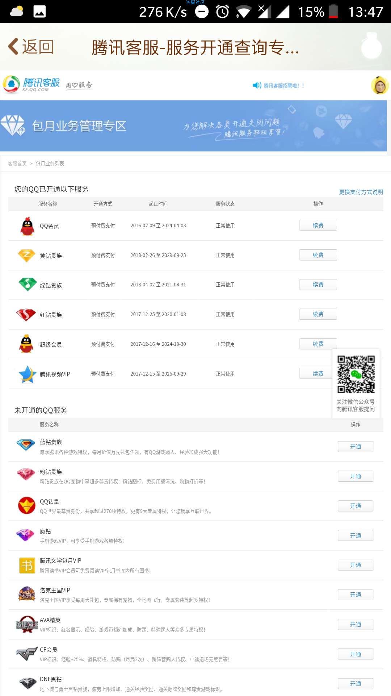Click the DNF黑钻 black diamond icon
The height and width of the screenshot is (696, 391).
28,683
